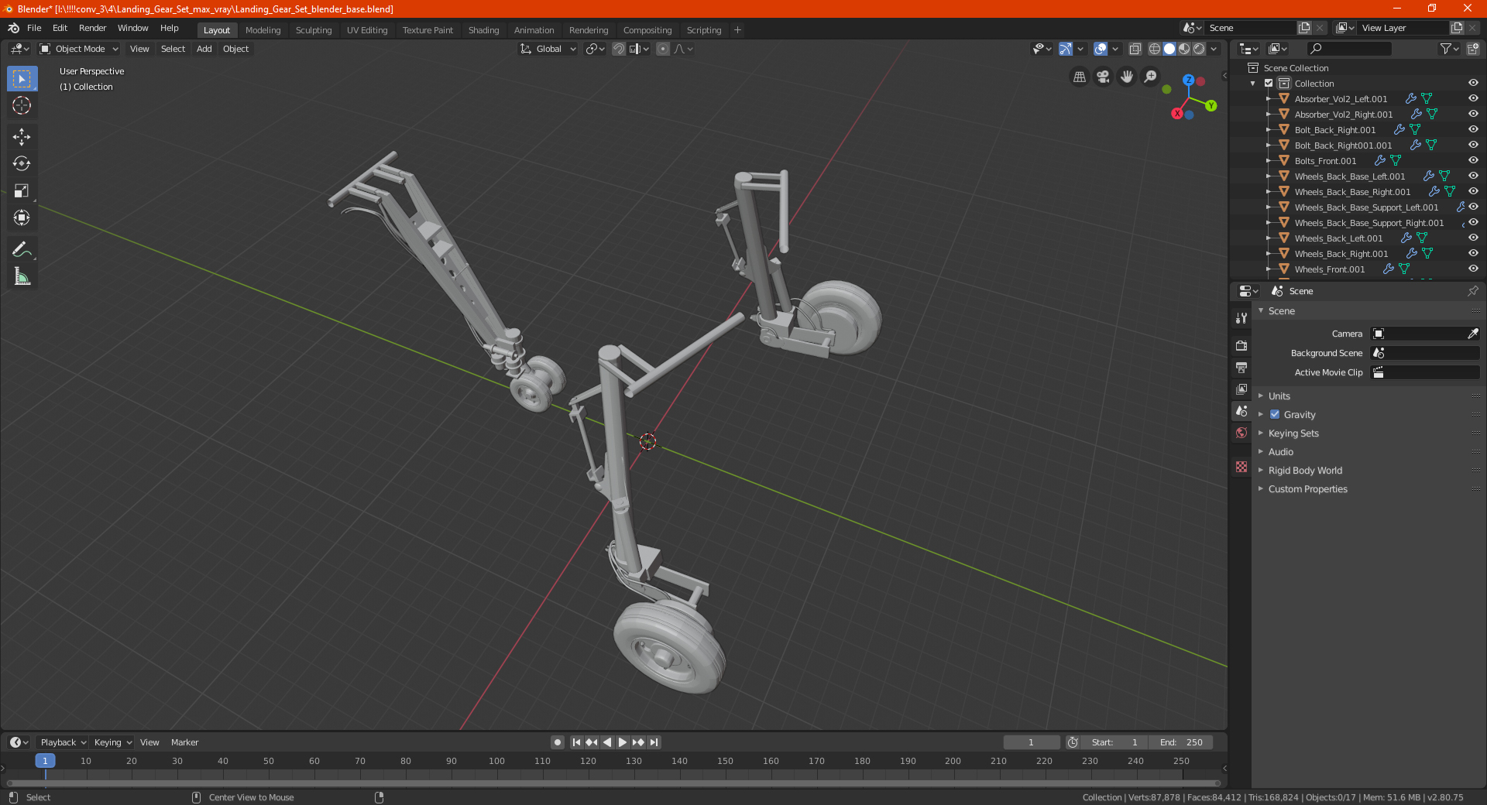Expand the Rigid Body World panel

[x=1305, y=470]
